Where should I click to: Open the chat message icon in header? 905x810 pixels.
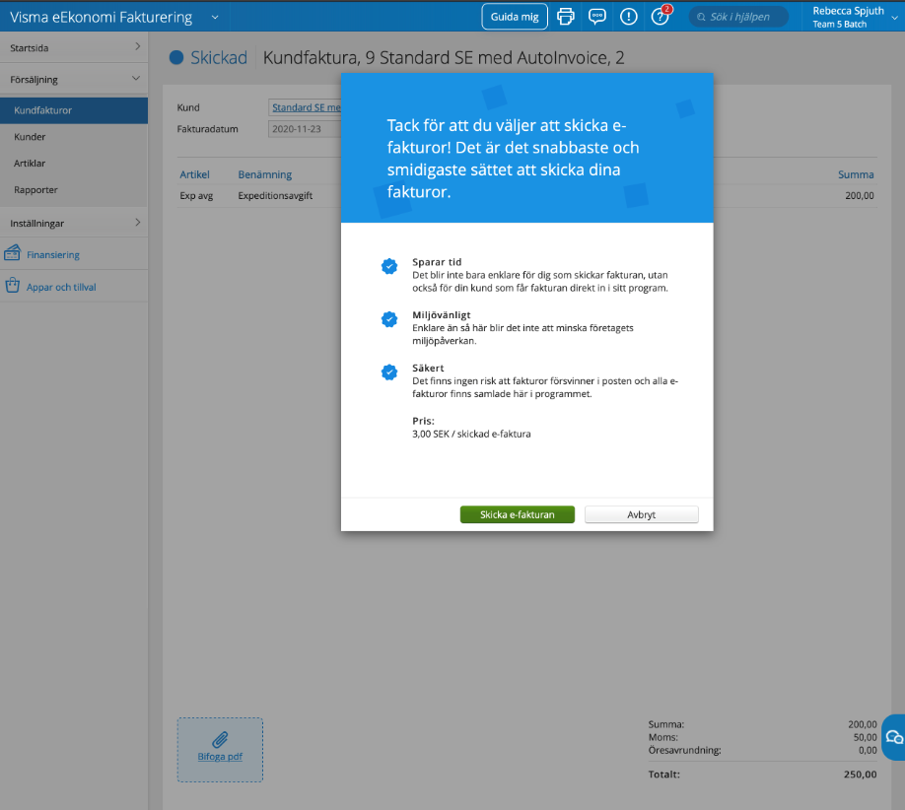pos(596,17)
